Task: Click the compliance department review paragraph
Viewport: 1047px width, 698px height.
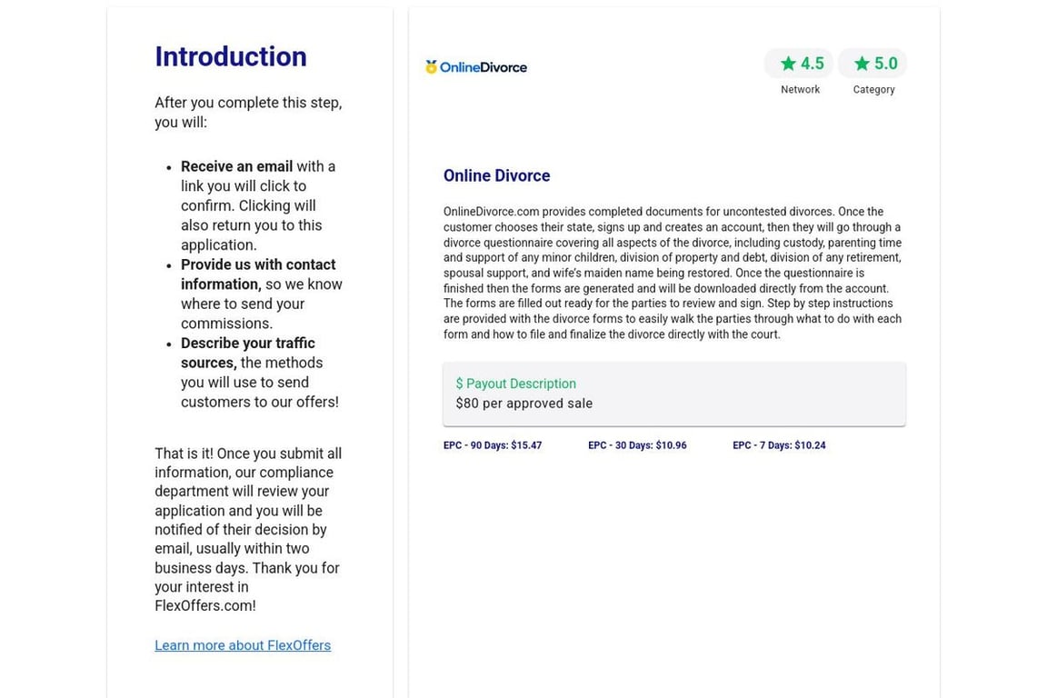Action: tap(248, 530)
